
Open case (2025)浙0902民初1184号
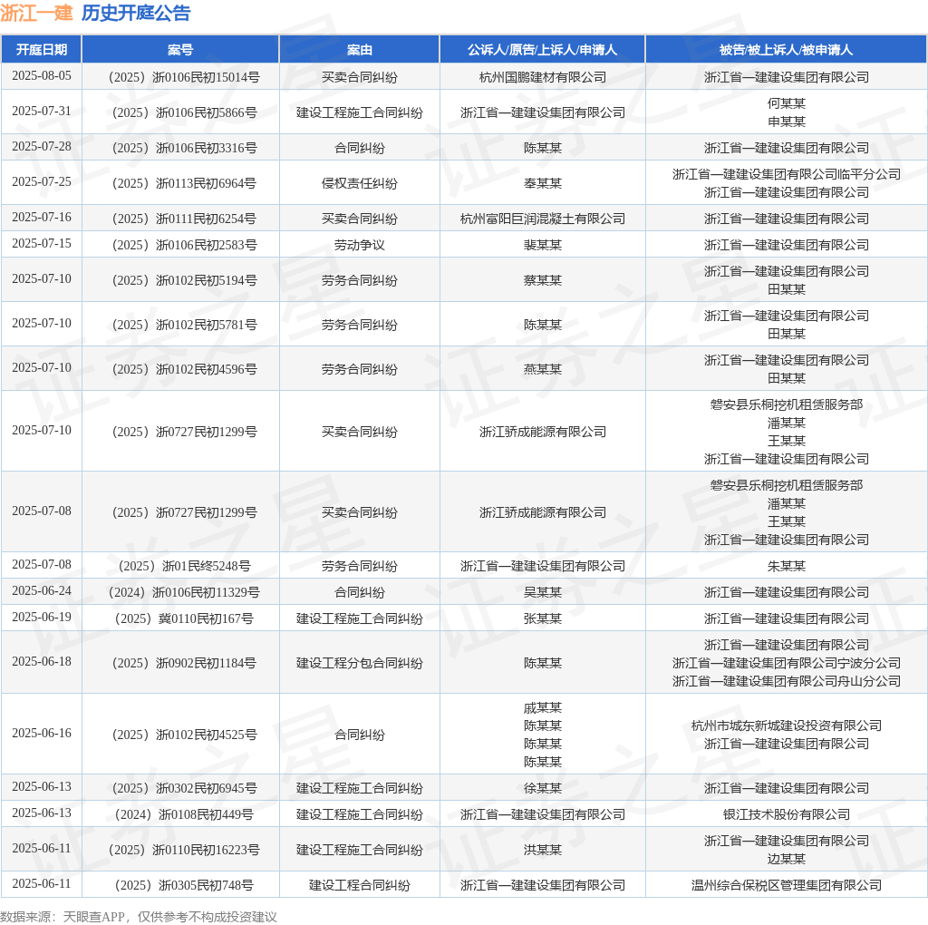tap(184, 663)
